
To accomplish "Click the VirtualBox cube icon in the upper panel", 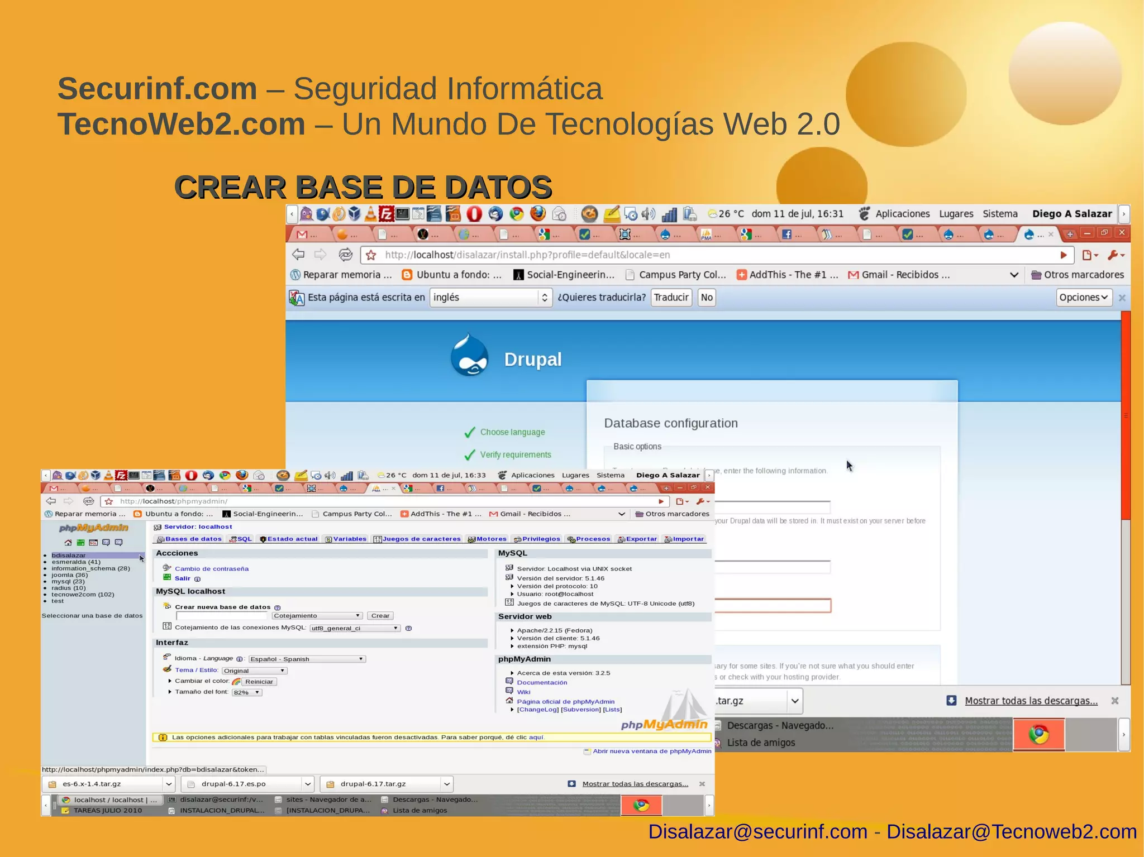I will coord(354,214).
